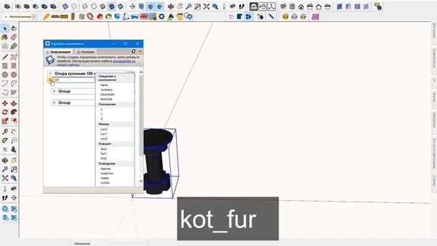Click the attributes panel scroll-down arrow
Viewport: 437px width, 246px height.
(x=141, y=181)
